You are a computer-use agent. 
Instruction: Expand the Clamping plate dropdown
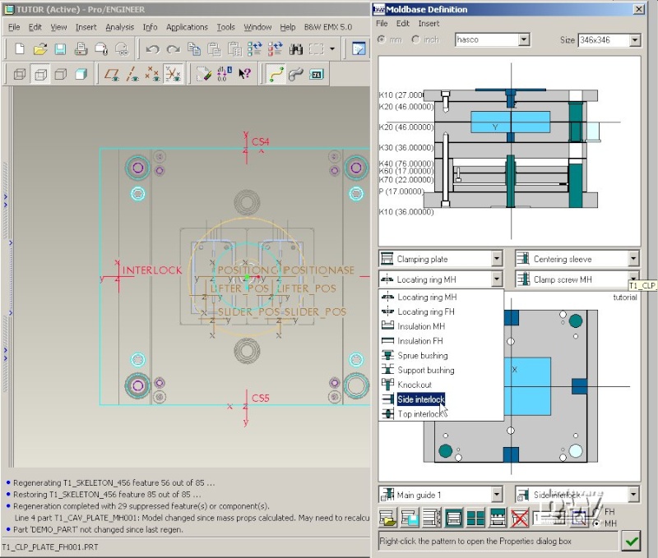tap(497, 259)
